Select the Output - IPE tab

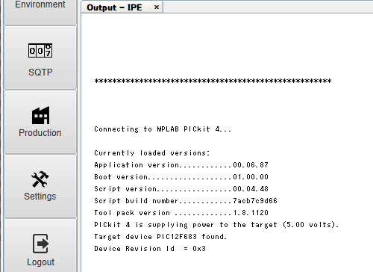click(114, 7)
